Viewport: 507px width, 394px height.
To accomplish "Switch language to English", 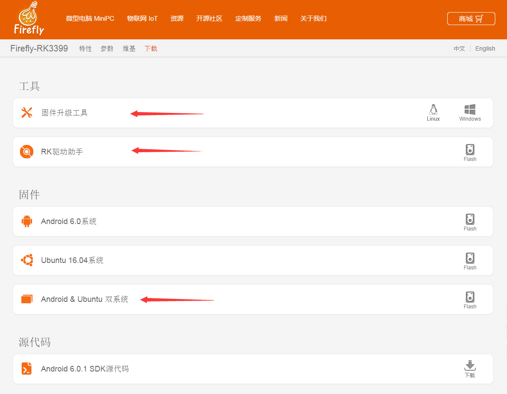I will pyautogui.click(x=485, y=49).
